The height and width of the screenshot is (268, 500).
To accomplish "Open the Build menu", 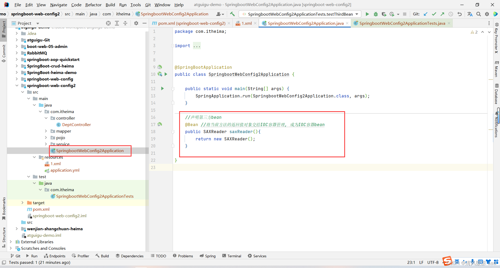I will pyautogui.click(x=110, y=5).
